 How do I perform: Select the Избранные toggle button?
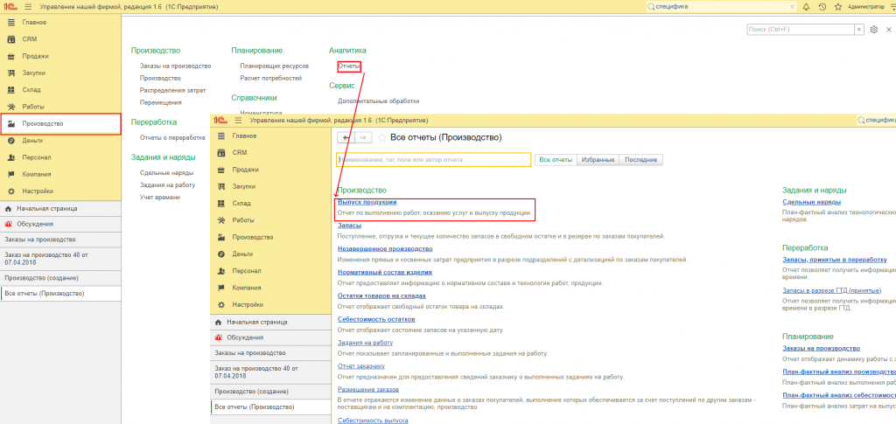pyautogui.click(x=597, y=160)
